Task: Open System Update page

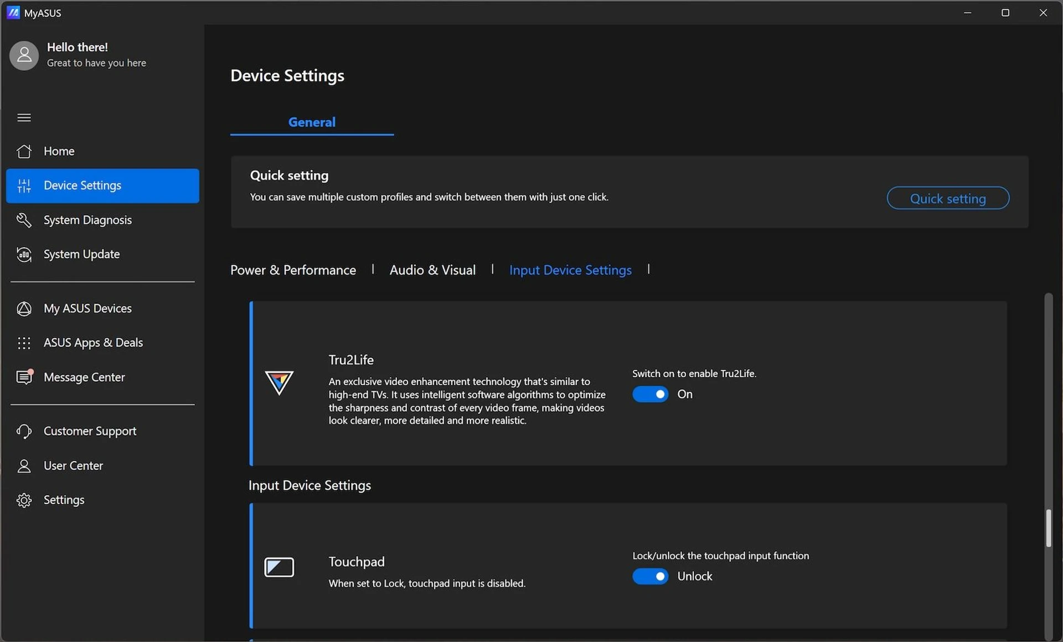Action: (x=102, y=254)
